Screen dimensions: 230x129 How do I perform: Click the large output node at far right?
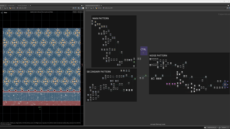tap(225, 84)
